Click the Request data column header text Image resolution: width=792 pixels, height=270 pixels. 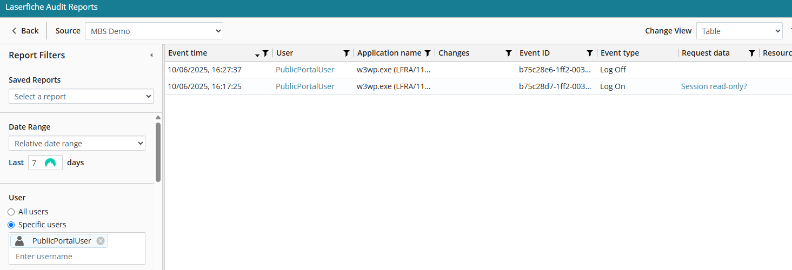pyautogui.click(x=706, y=53)
